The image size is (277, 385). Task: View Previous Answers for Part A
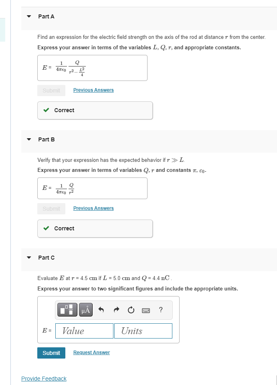tap(93, 90)
